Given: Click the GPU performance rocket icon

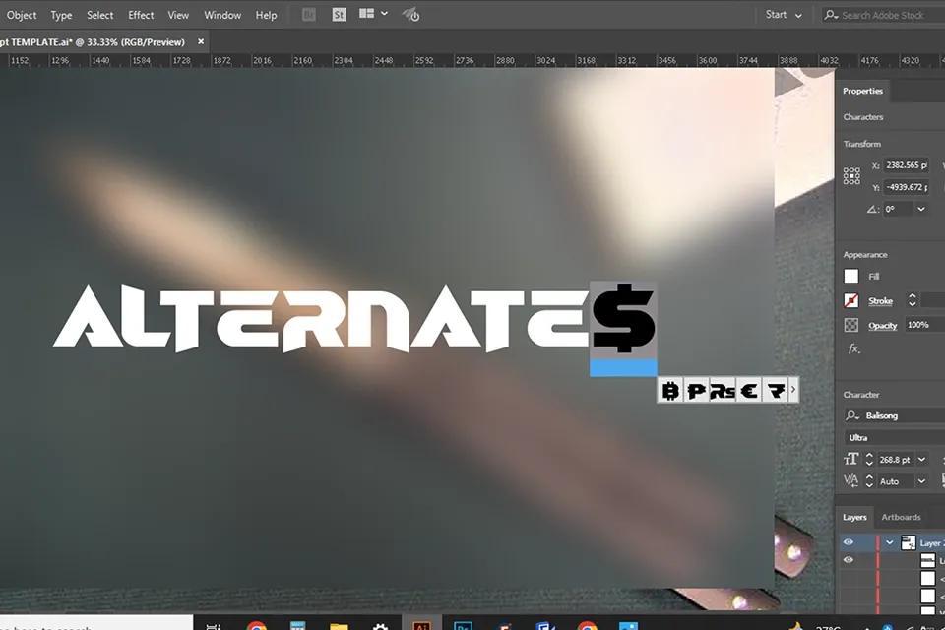Looking at the screenshot, I should pos(411,15).
